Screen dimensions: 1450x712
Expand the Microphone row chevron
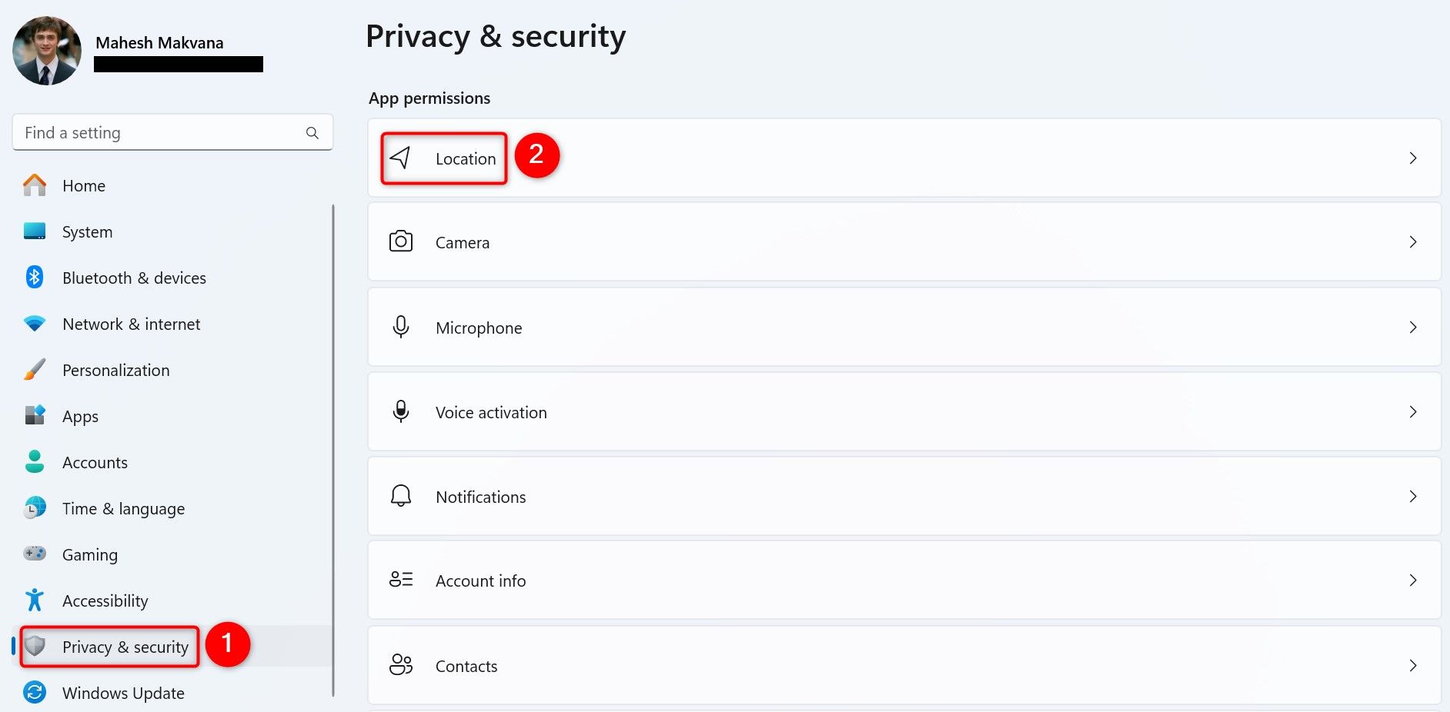[1412, 327]
